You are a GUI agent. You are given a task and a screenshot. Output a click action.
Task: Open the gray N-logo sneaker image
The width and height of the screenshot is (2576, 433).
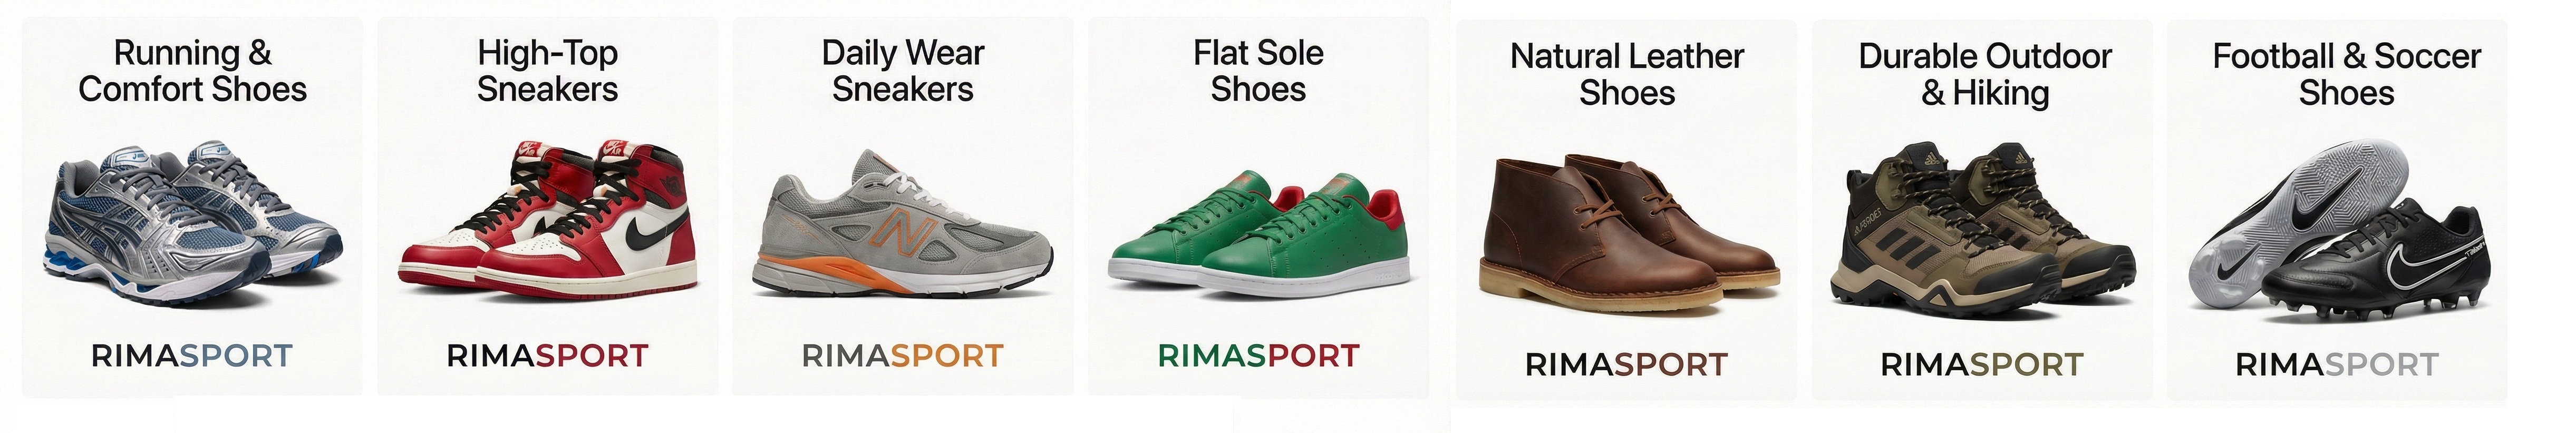pyautogui.click(x=902, y=224)
